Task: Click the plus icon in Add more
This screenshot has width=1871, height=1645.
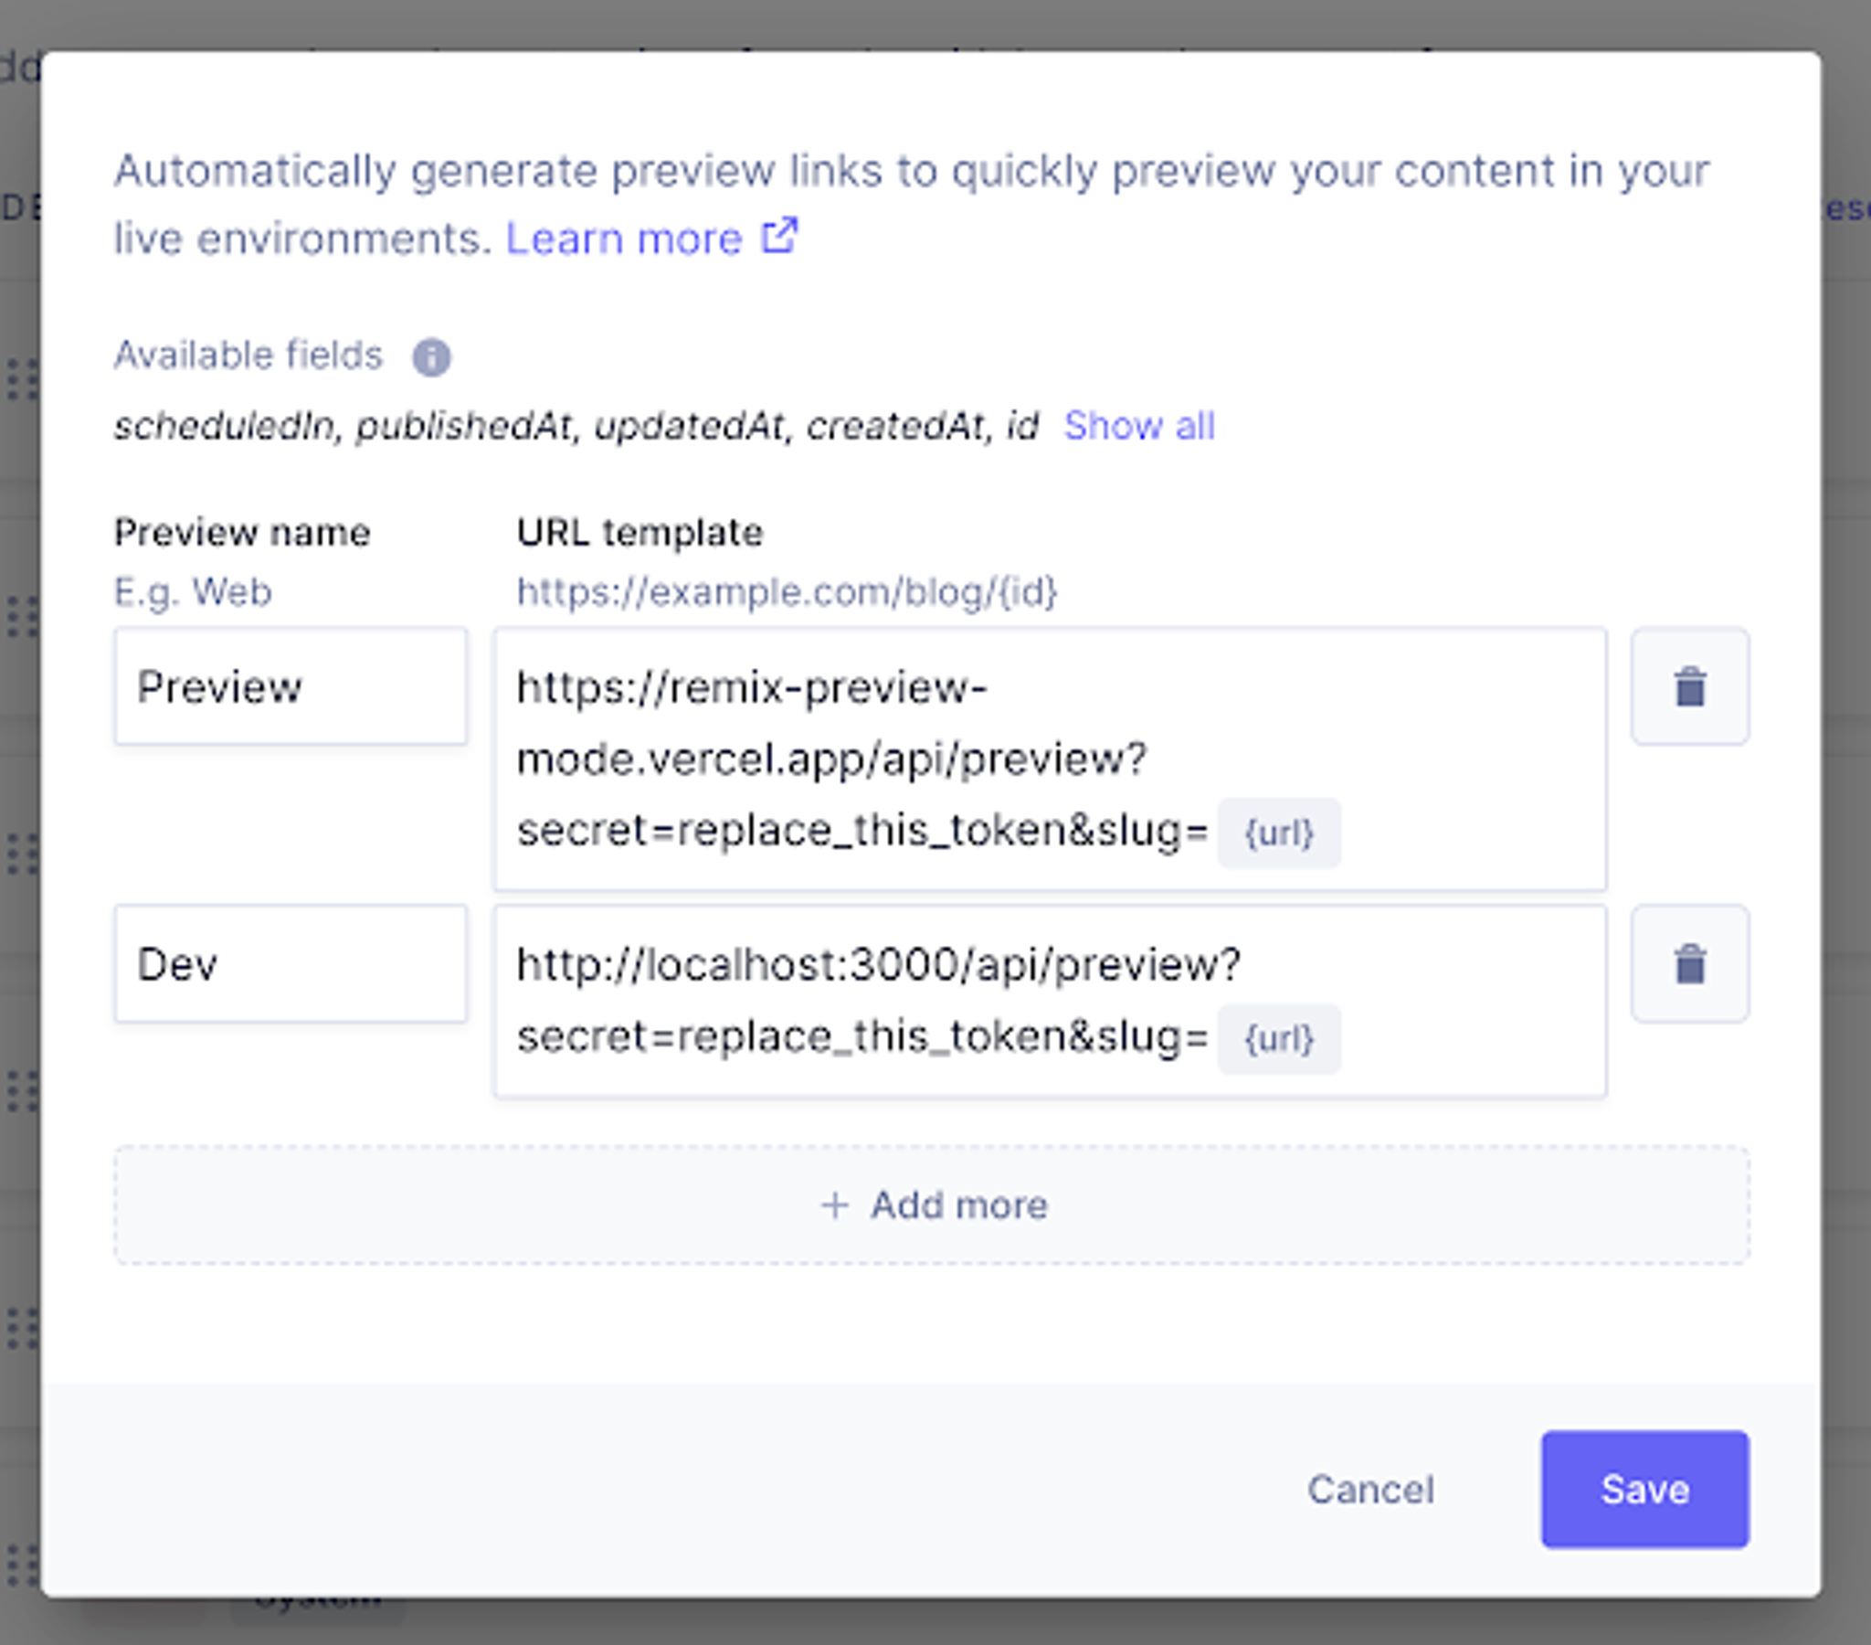Action: tap(834, 1205)
